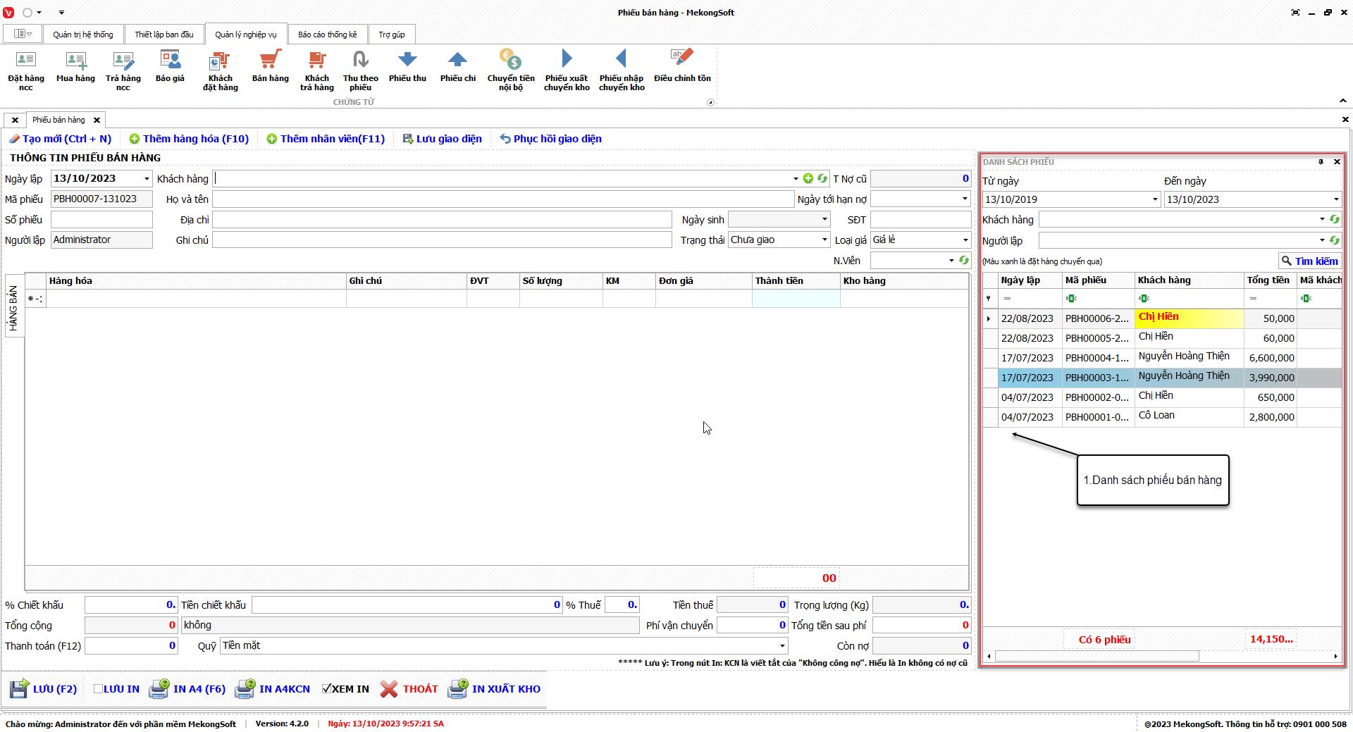The image size is (1353, 732).
Task: Open the Quản trị hệ thống tab
Action: point(82,35)
